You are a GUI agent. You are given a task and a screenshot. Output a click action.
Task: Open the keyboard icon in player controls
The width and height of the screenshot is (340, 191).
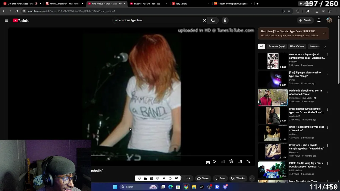(x=208, y=163)
